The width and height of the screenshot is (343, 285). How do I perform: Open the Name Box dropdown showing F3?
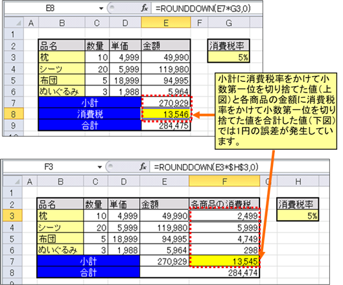[100, 167]
